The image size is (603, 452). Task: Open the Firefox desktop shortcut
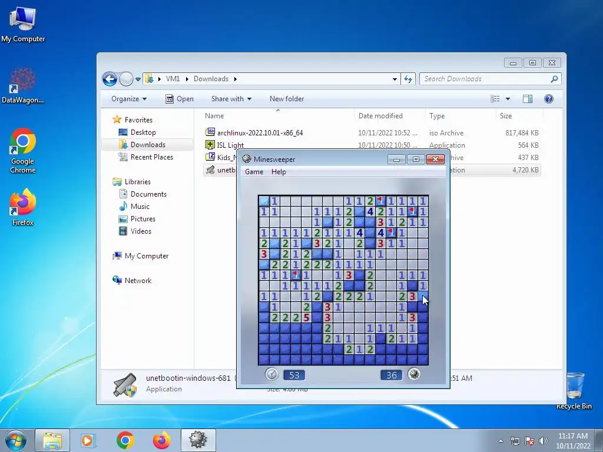click(23, 207)
